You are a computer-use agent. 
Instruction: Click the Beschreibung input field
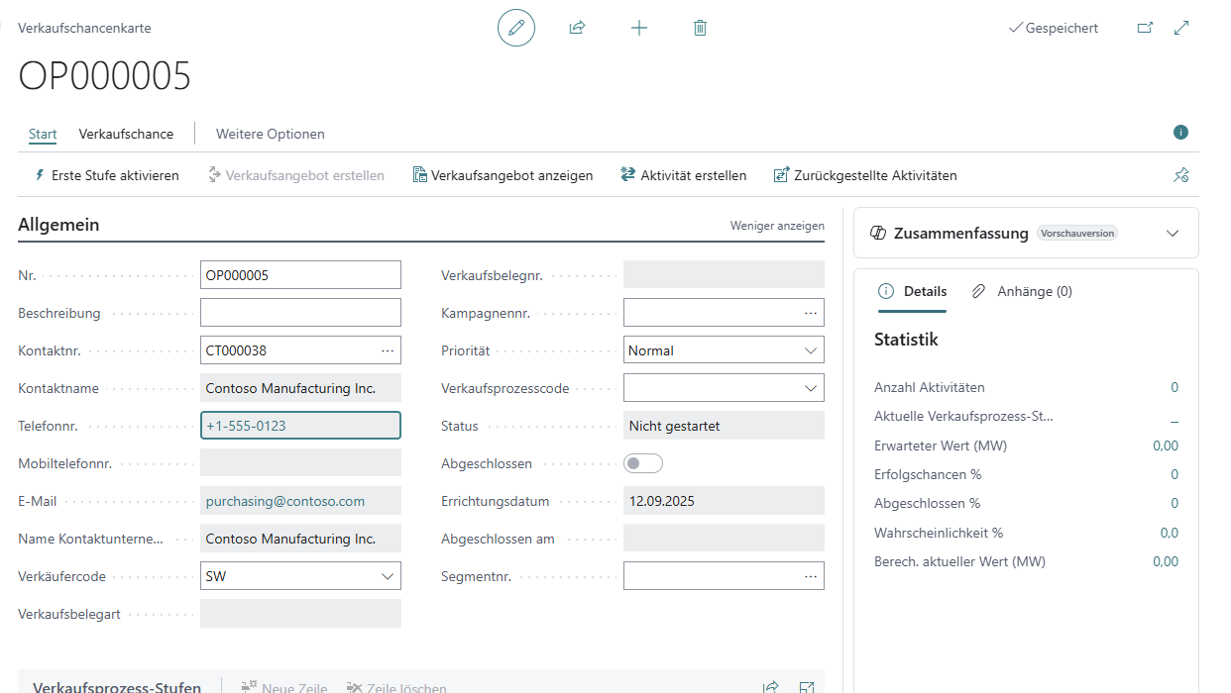point(300,313)
